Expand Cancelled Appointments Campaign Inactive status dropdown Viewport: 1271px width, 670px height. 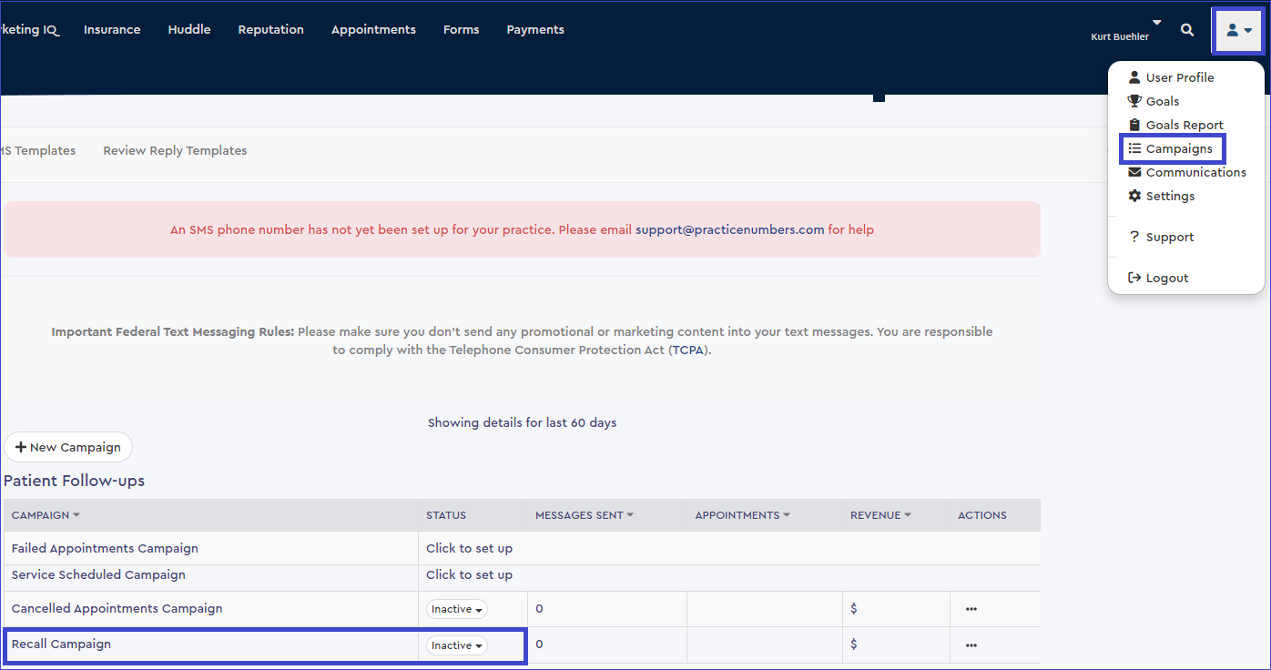point(457,609)
